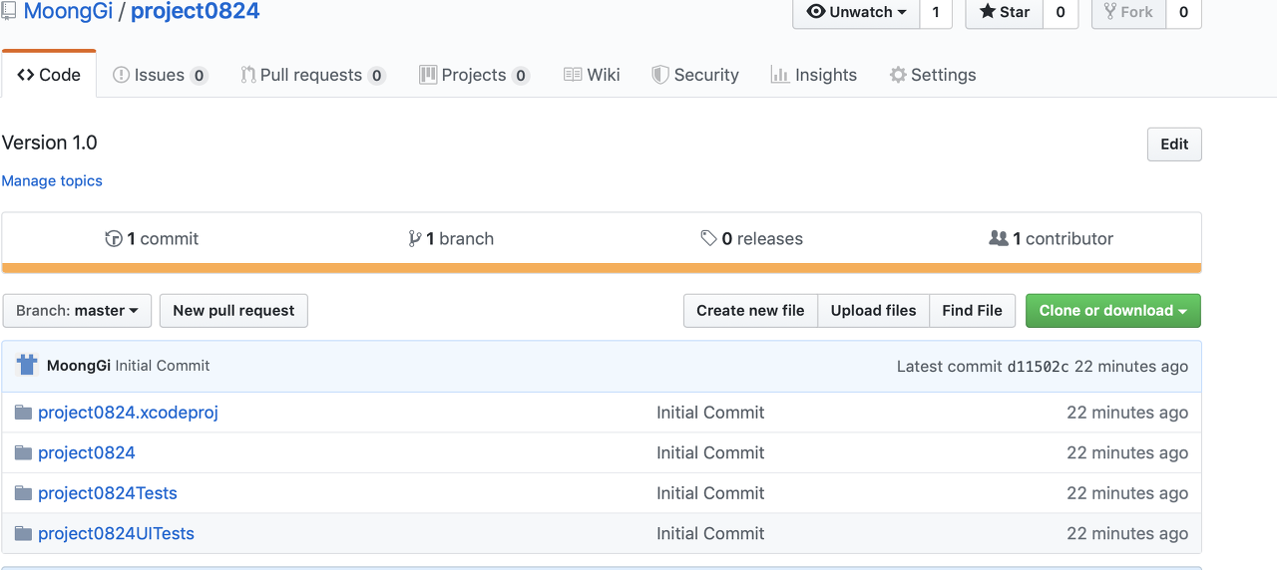Open the project0824UITests folder

[116, 533]
